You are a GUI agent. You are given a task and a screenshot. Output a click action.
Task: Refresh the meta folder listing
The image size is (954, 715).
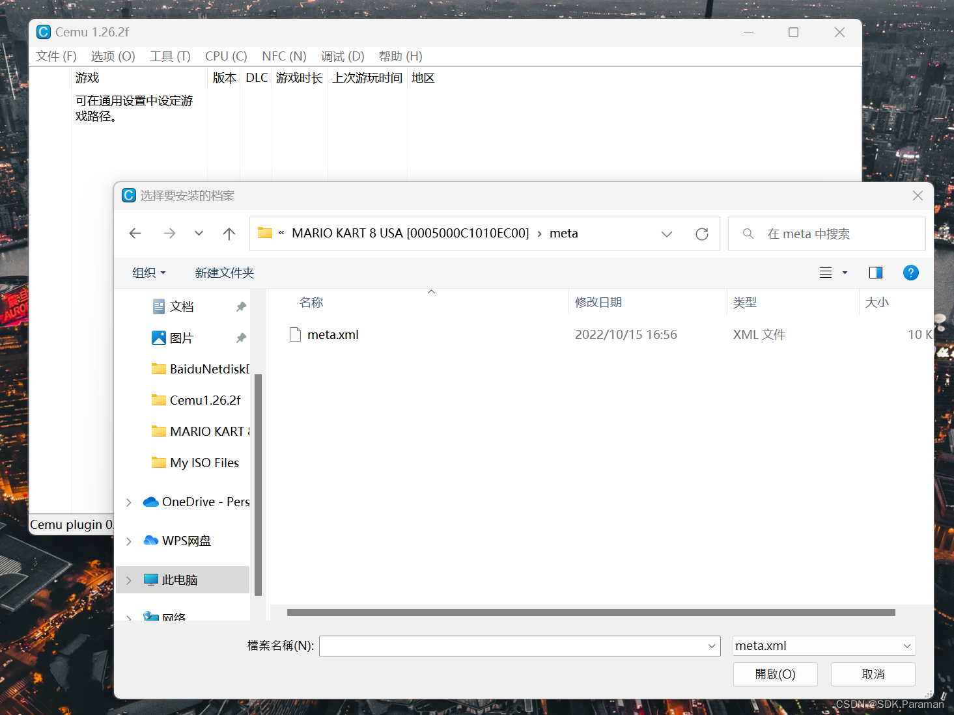tap(701, 234)
